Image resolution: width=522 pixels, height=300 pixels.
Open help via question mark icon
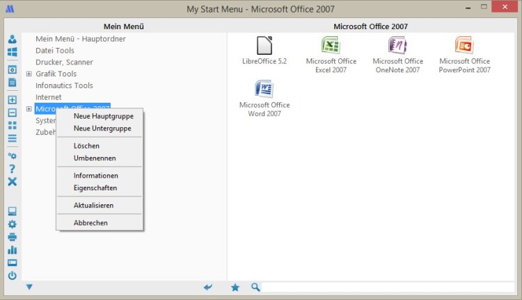[x=13, y=169]
